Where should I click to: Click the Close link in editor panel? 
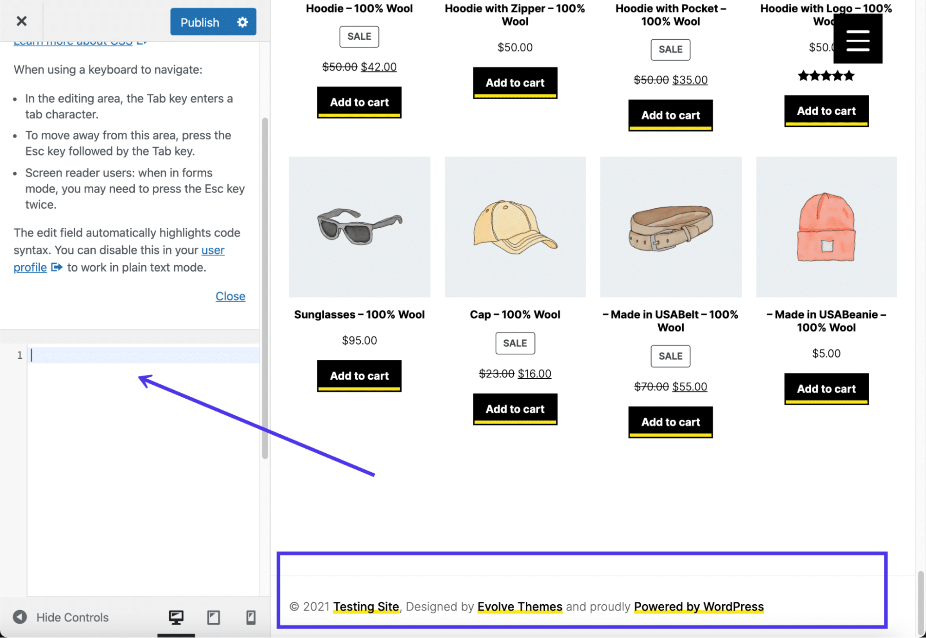(x=230, y=295)
